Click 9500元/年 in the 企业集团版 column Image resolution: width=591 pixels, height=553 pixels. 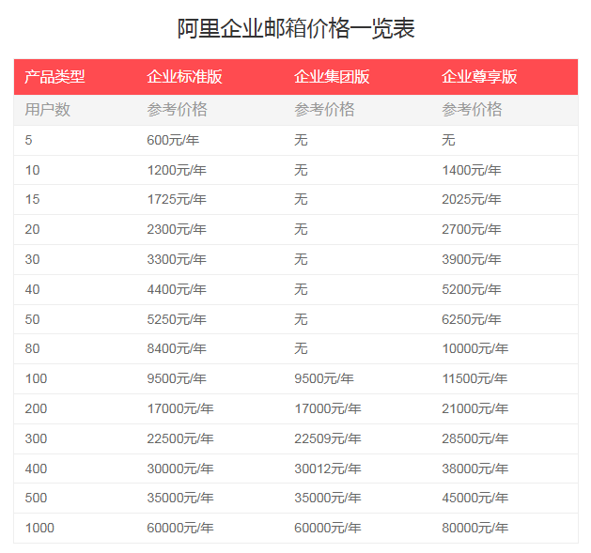click(324, 379)
